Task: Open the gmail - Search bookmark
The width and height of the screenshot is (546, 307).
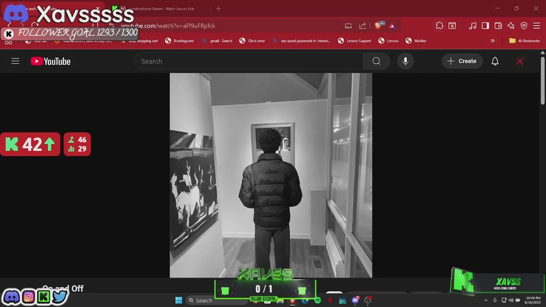Action: coord(217,41)
